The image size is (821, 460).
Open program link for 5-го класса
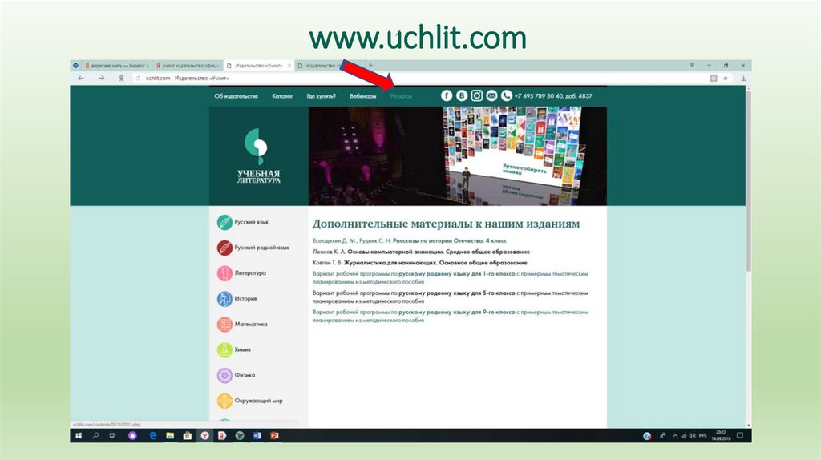[x=451, y=297]
